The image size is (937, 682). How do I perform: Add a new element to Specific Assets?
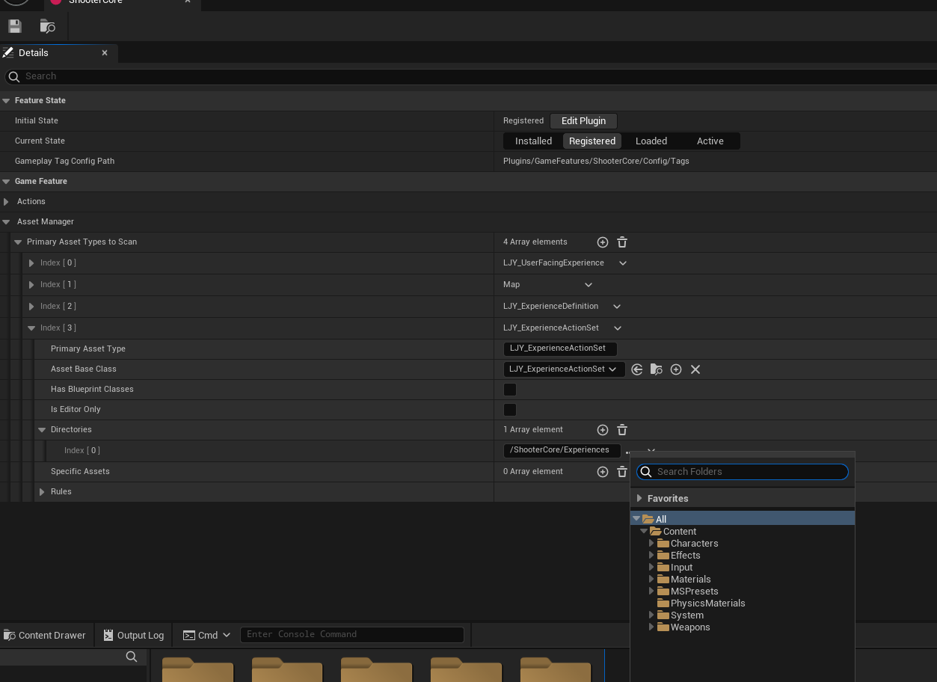pos(603,472)
